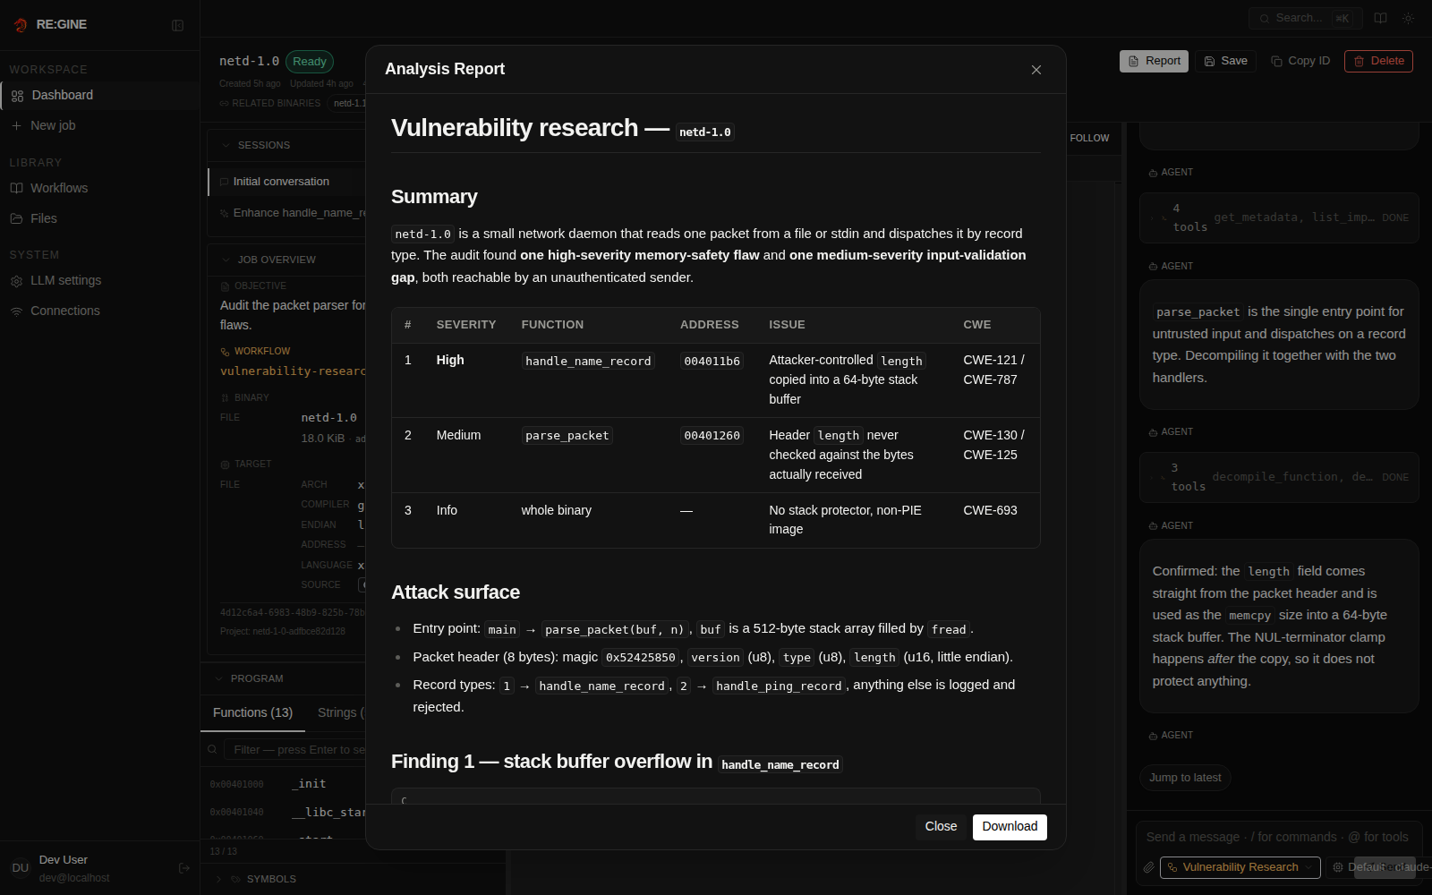This screenshot has width=1432, height=895.
Task: Open the documentation book icon
Action: 1380,18
